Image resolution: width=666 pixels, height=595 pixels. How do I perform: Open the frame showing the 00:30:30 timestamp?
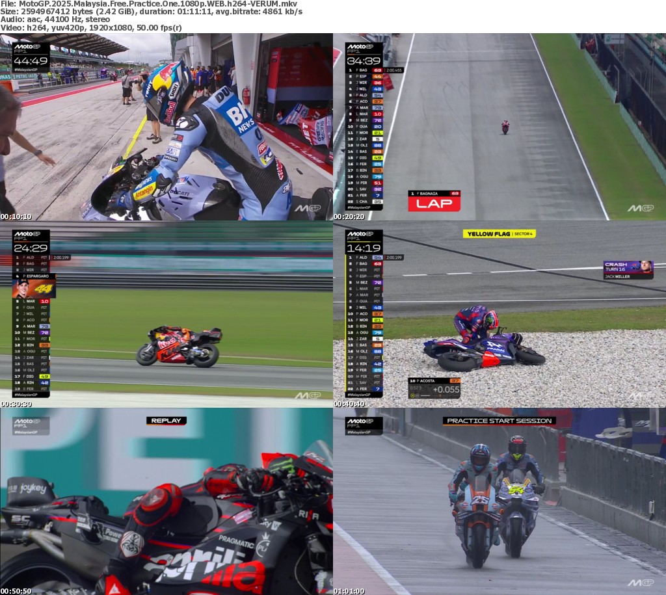tap(166, 314)
